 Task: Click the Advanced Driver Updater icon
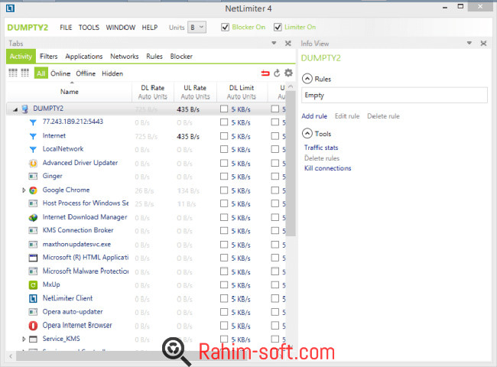[33, 163]
